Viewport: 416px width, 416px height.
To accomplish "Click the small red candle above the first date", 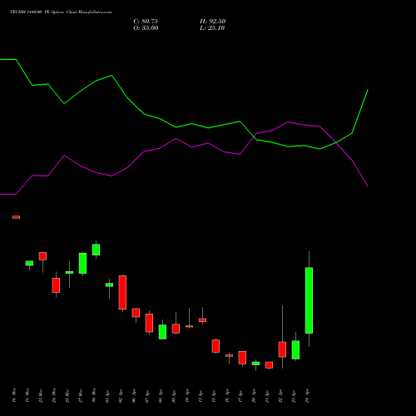I will 16,217.
